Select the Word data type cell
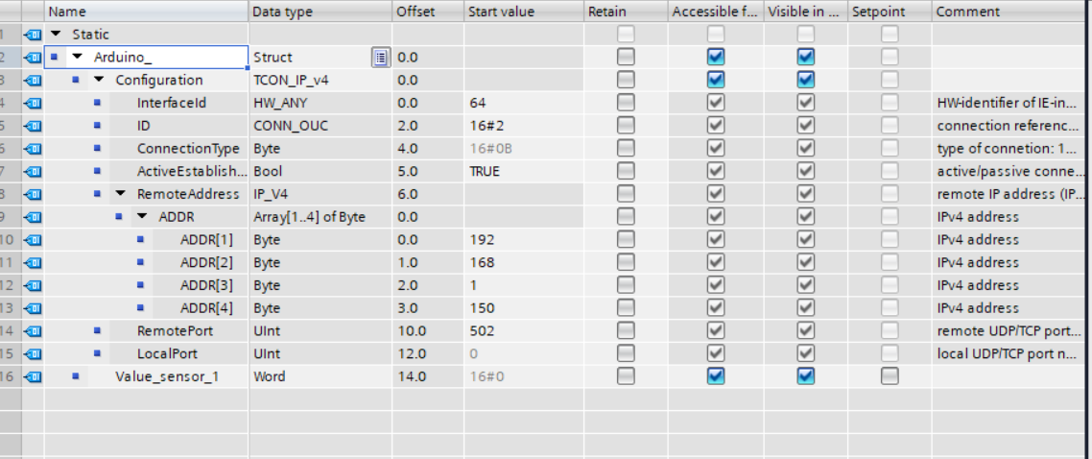Viewport: 1092px width, 459px height. (320, 376)
